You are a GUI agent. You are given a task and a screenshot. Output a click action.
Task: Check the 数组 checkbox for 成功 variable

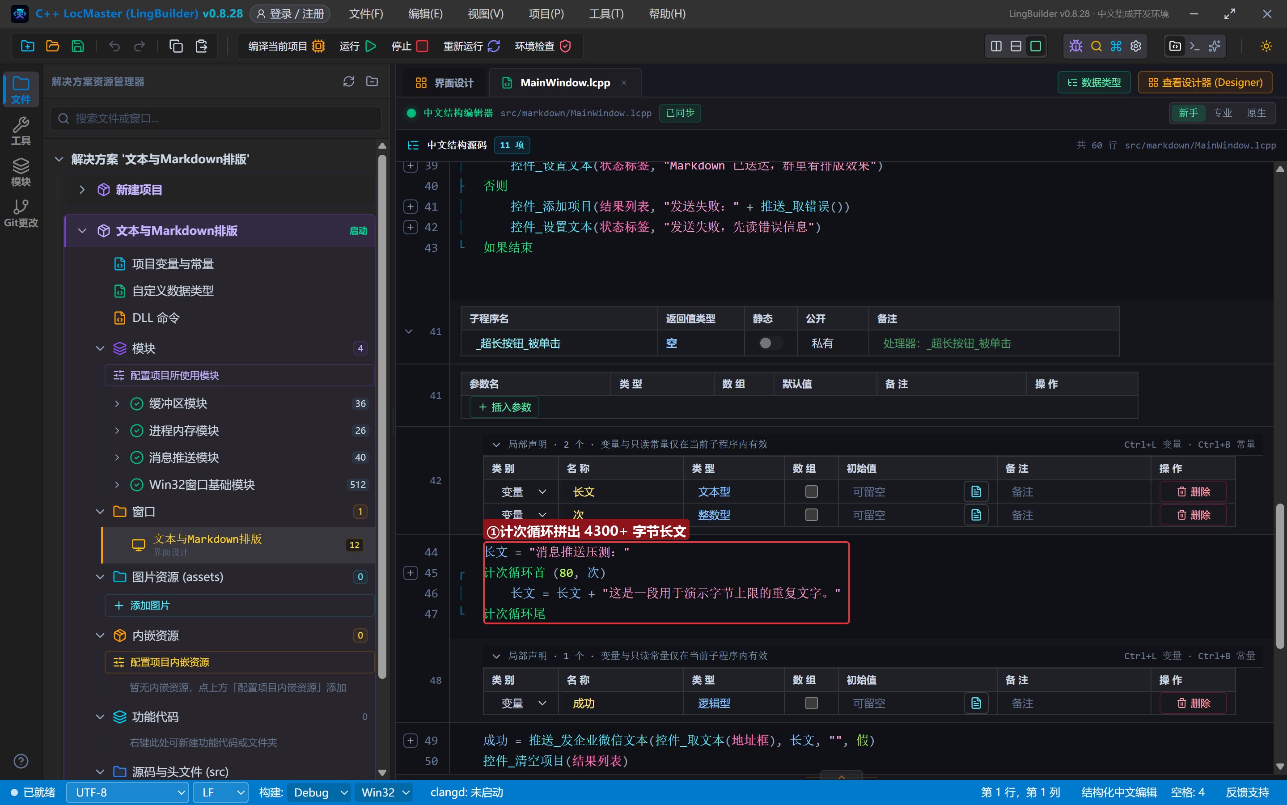[x=811, y=703]
